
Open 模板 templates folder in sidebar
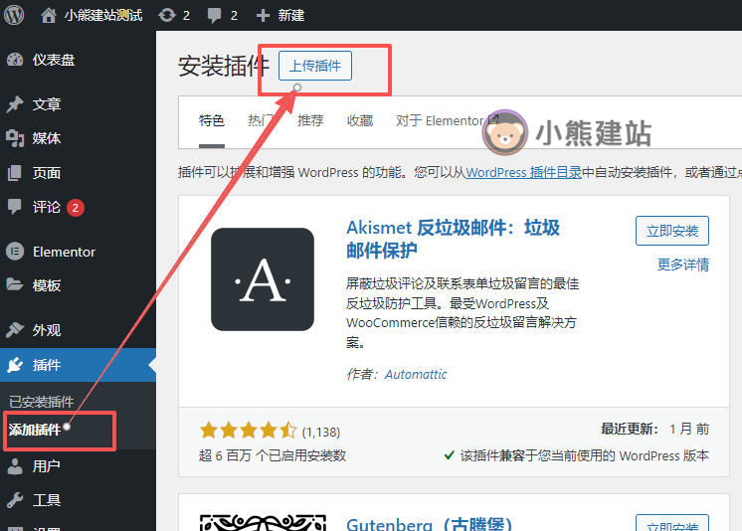point(46,285)
